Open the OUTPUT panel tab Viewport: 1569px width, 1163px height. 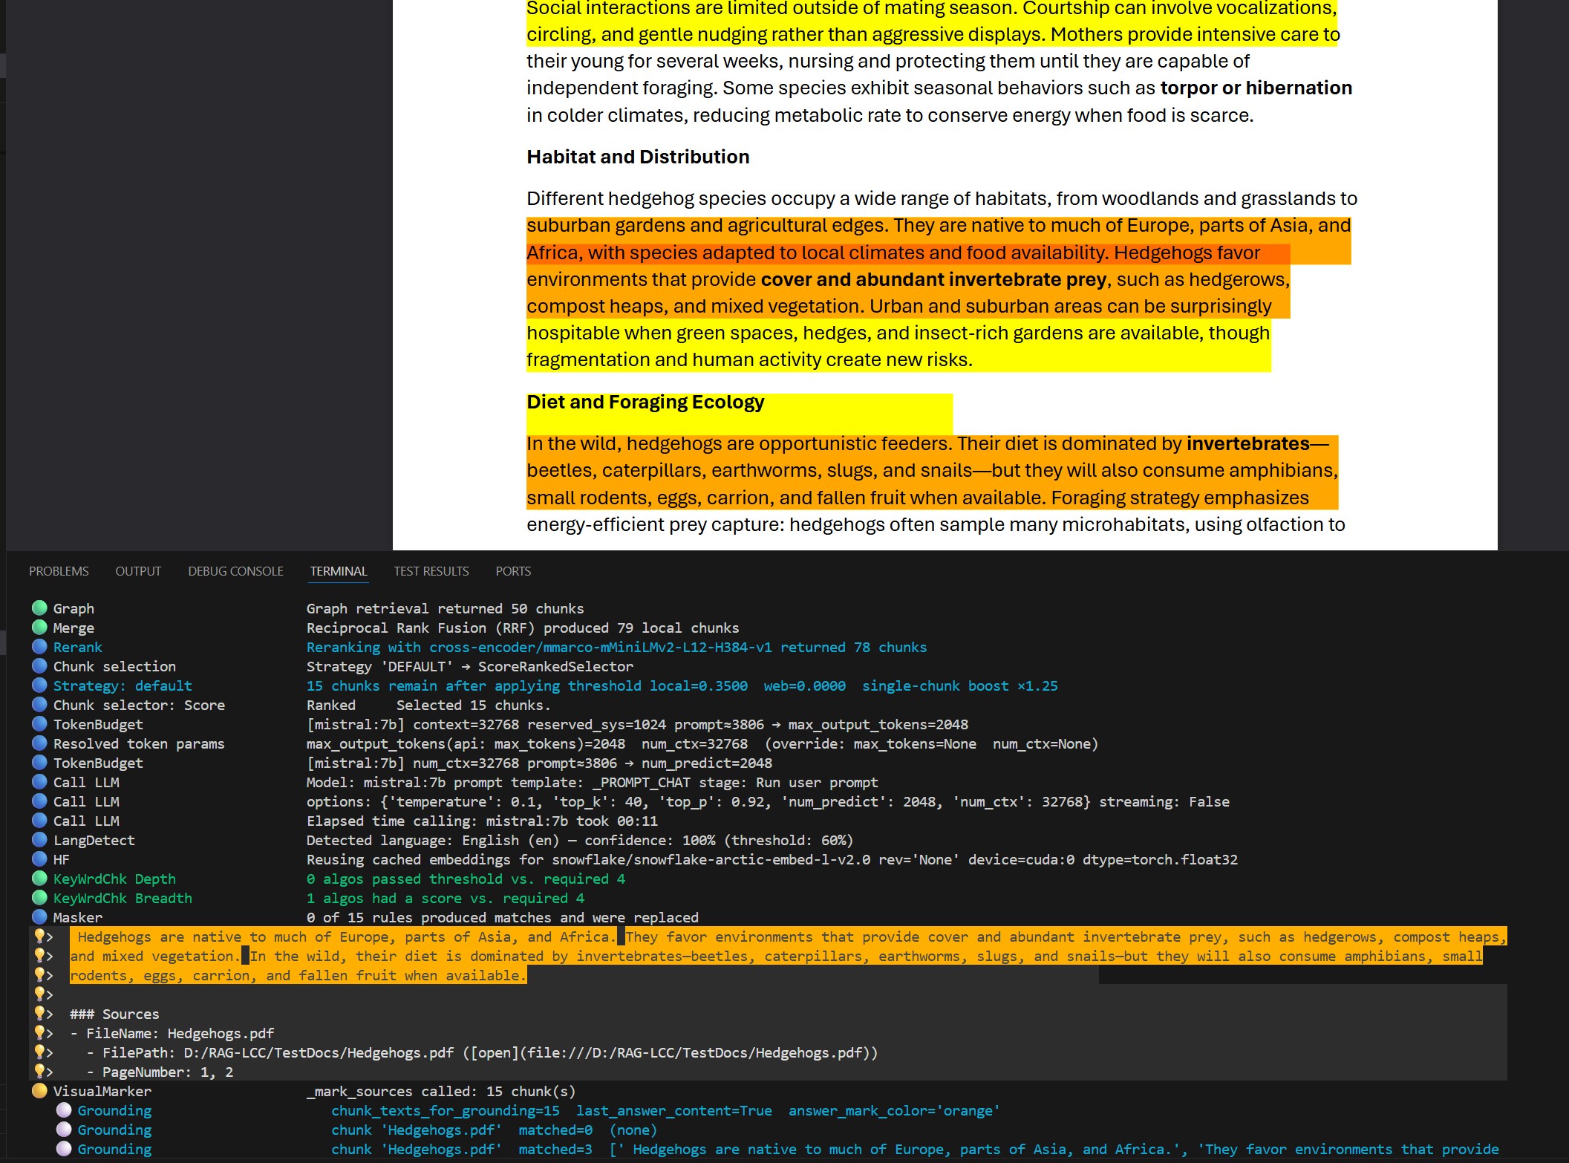pos(138,571)
